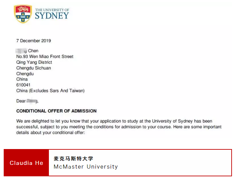Viewport: 236px width, 179px height.
Task: Click the University of Sydney crest logo
Action: [x=23, y=14]
